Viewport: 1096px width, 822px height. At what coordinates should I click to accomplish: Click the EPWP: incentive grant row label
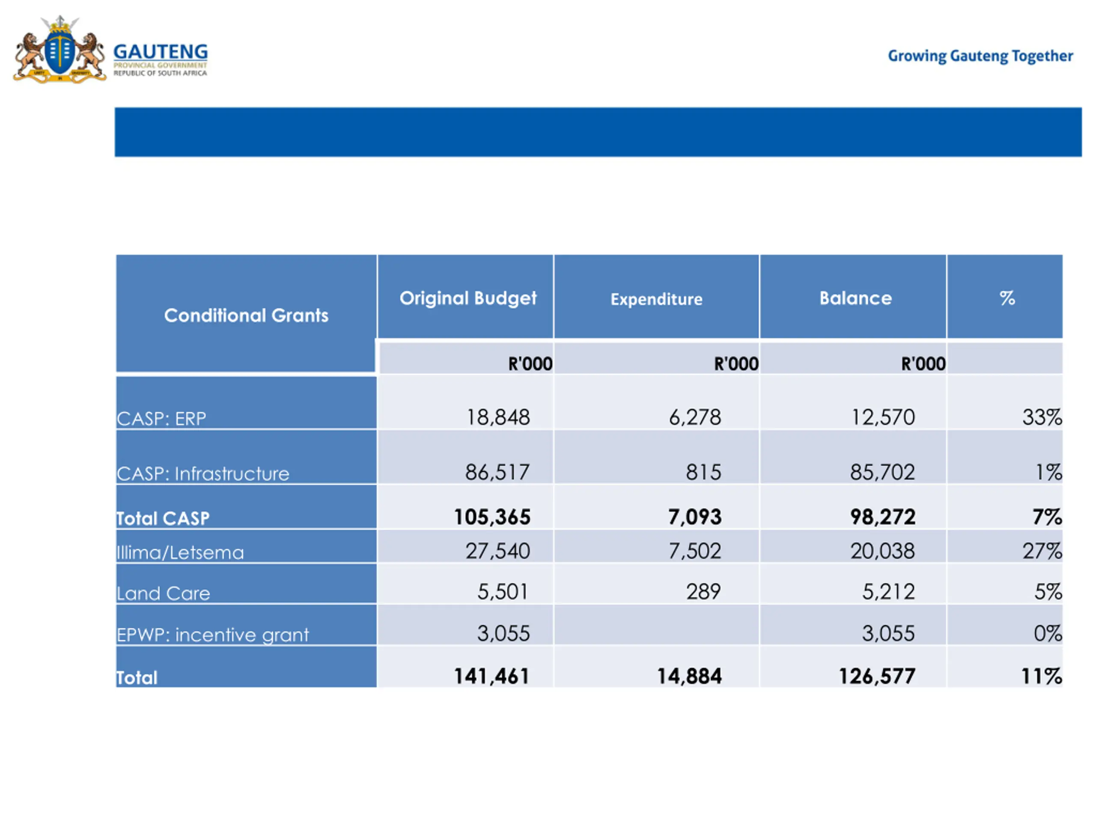(x=213, y=635)
